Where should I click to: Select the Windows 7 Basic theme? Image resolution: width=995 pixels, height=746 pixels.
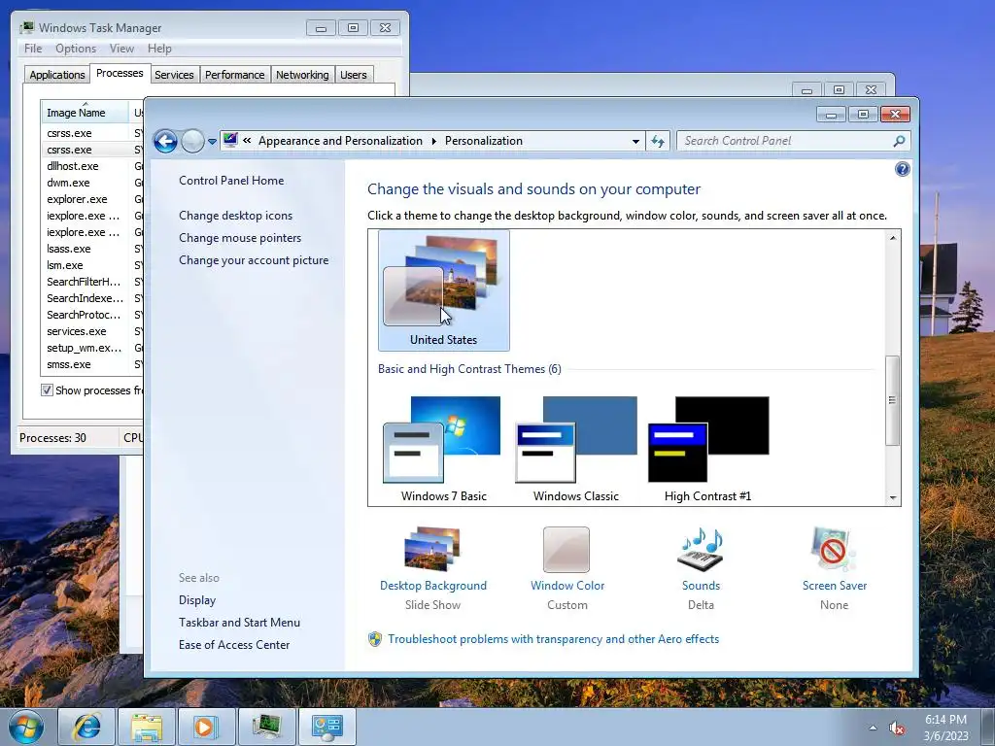click(443, 449)
